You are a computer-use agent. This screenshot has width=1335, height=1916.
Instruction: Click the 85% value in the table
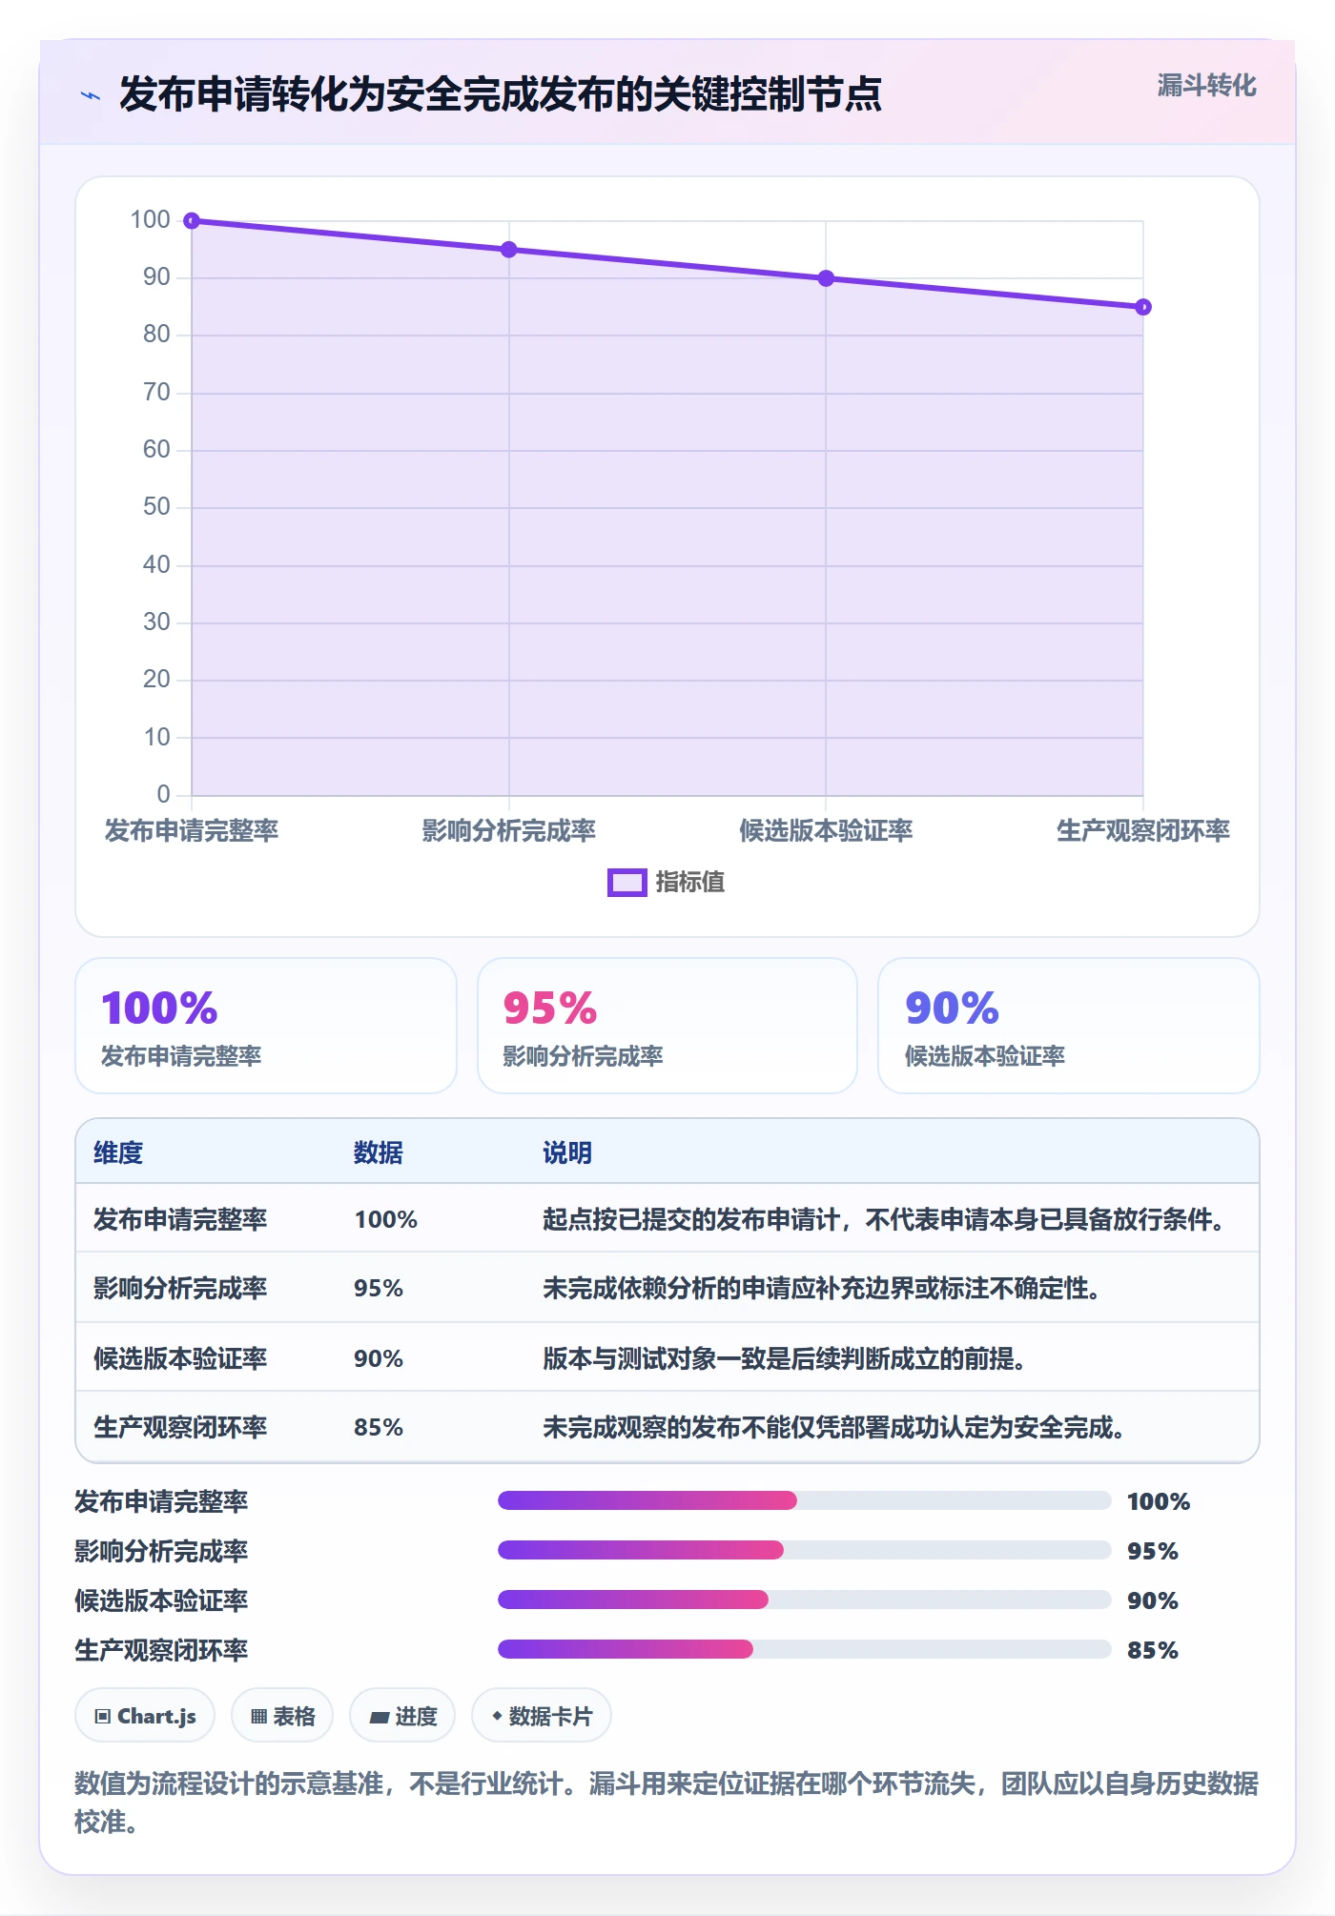[379, 1427]
